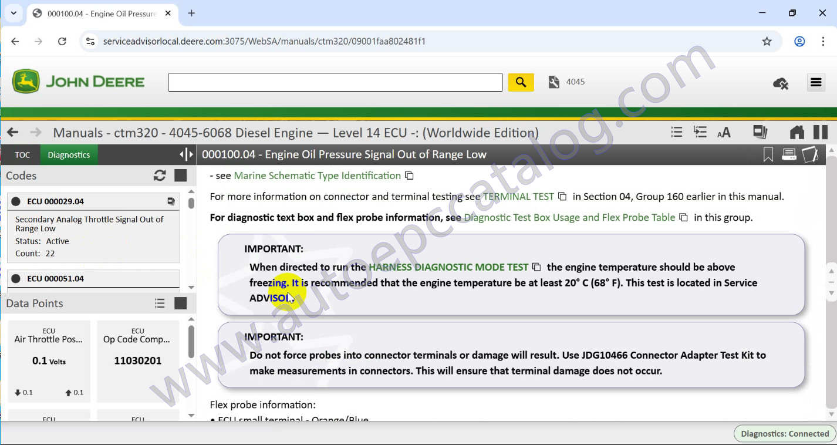Open notes with the page-flip icon

(810, 154)
